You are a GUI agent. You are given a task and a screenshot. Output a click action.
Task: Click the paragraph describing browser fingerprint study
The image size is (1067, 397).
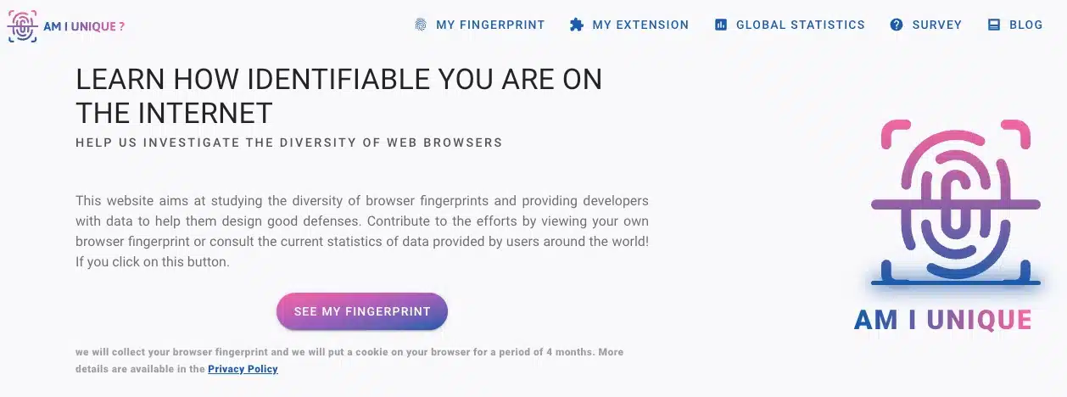[362, 232]
